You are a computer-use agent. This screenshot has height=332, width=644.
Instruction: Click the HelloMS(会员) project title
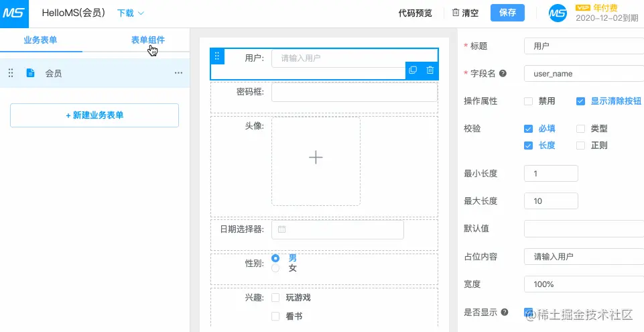(x=74, y=13)
